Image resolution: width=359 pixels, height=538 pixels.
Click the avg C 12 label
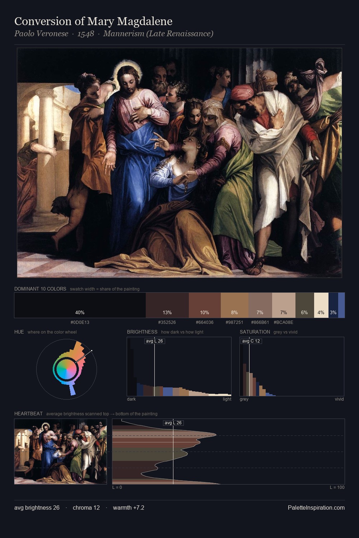[x=251, y=341]
